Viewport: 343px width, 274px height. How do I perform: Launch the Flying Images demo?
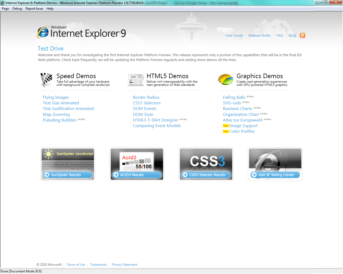[56, 97]
